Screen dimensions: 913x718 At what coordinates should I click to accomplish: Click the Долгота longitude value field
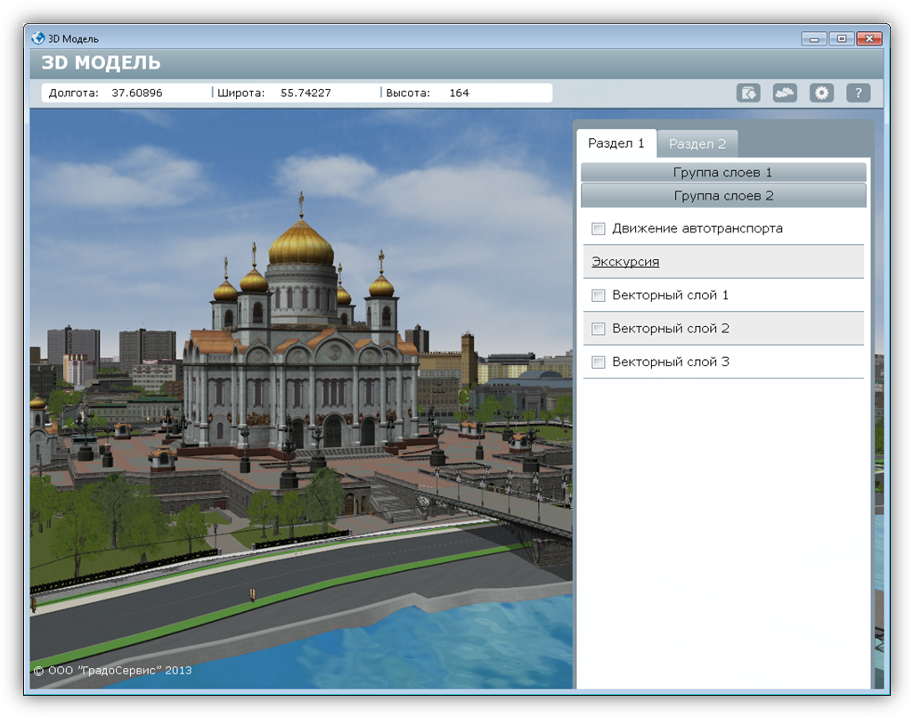point(137,93)
